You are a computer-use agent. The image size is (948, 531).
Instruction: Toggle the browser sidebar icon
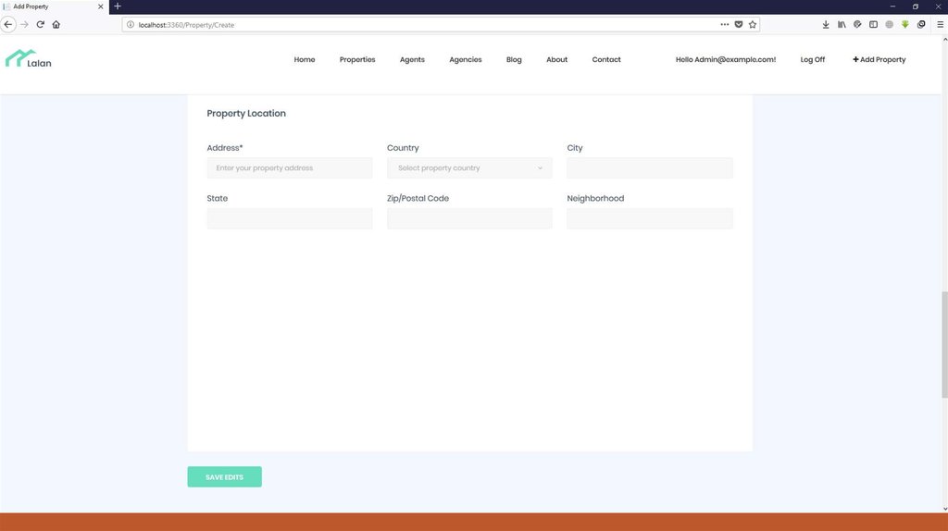[x=873, y=24]
